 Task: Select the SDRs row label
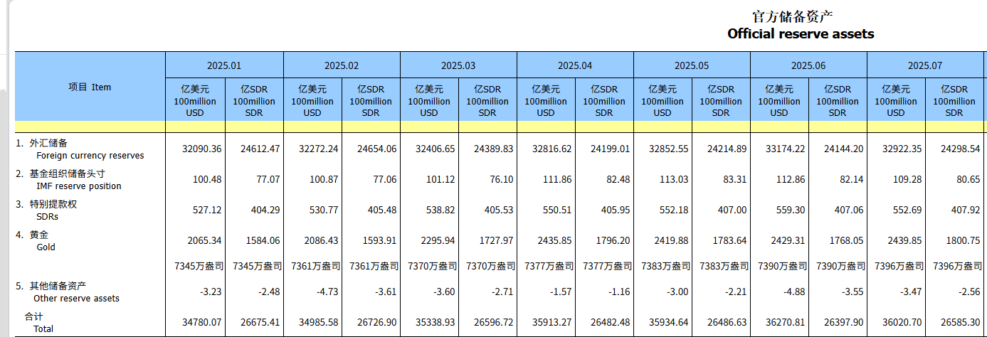(47, 217)
